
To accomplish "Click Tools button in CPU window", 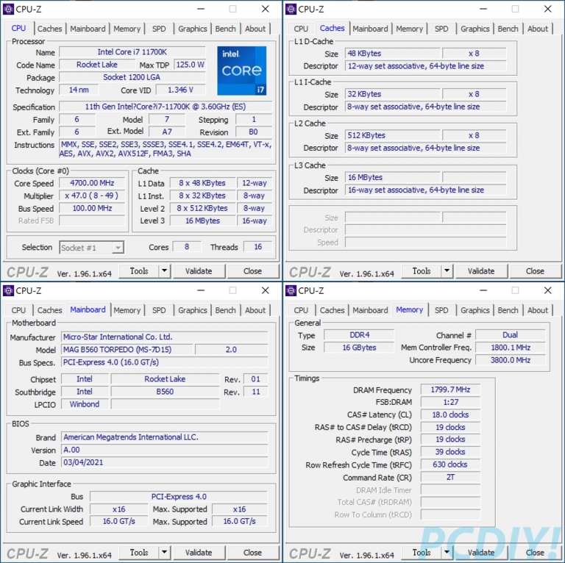I will point(139,270).
